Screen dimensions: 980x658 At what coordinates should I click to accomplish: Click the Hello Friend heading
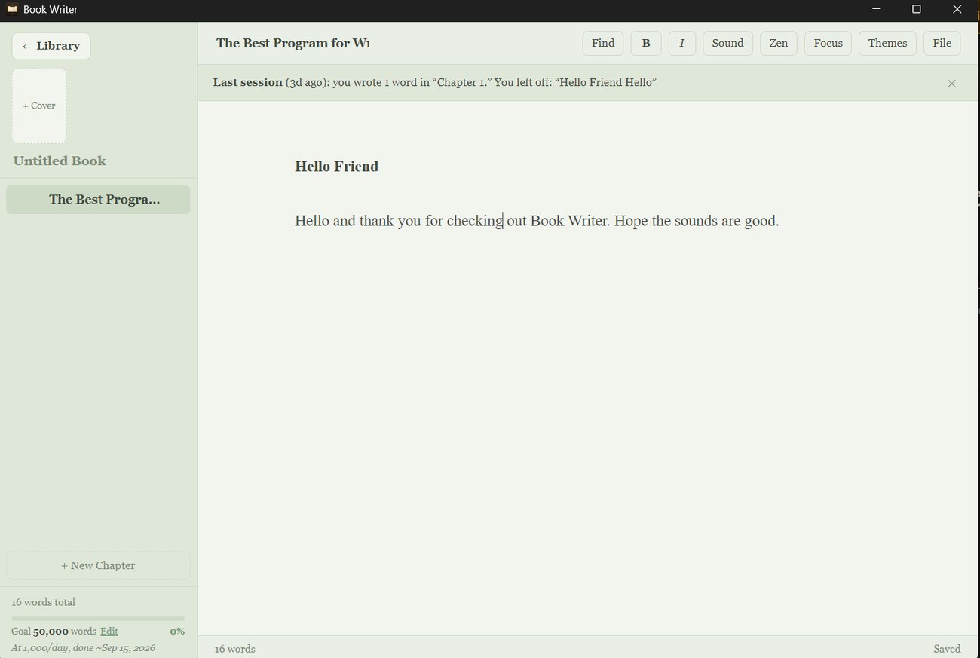pyautogui.click(x=336, y=167)
